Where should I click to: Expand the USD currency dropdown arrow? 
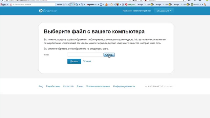[202, 5]
